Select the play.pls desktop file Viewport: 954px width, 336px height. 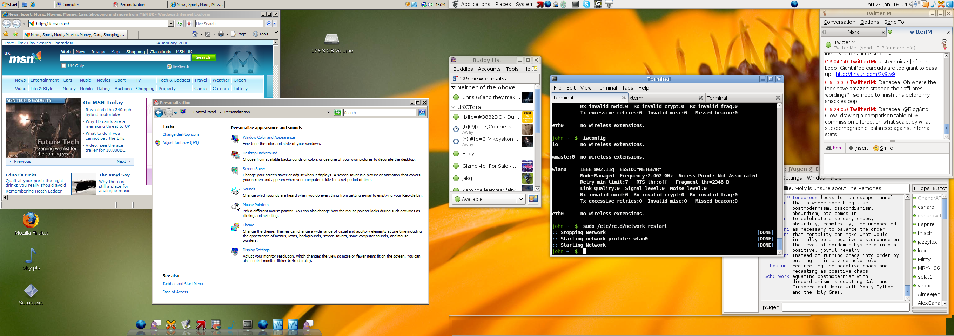click(x=31, y=256)
